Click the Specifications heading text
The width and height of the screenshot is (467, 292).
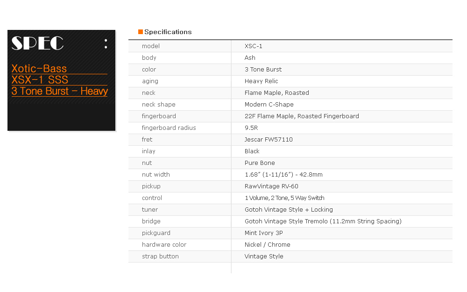tap(168, 32)
